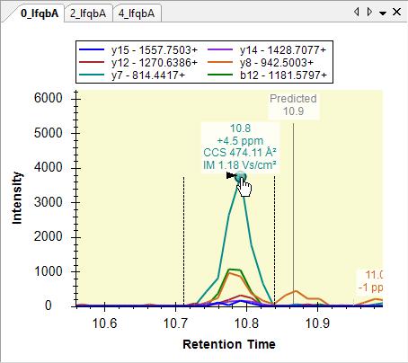Click the 10.8 +4.5 ppm peak annotation
Viewport: 408px width, 363px height.
click(240, 146)
